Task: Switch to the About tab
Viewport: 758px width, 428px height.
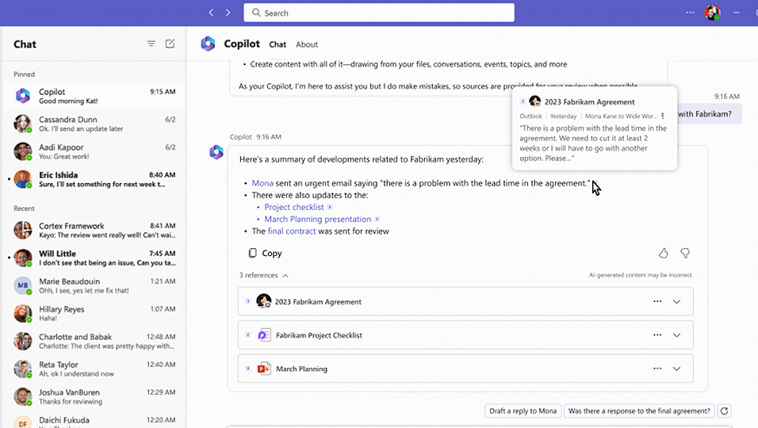Action: tap(307, 44)
